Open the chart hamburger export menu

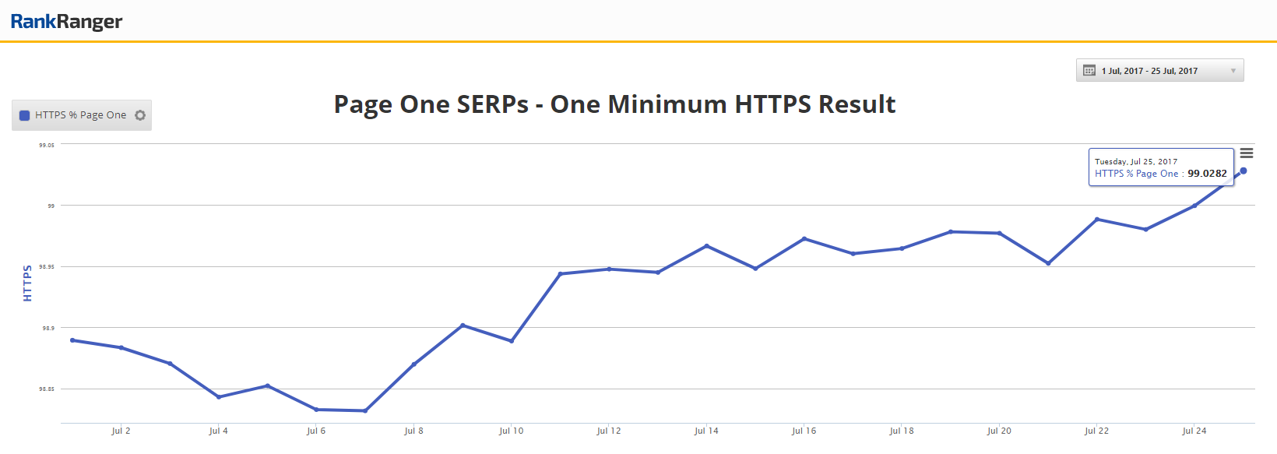(x=1247, y=153)
